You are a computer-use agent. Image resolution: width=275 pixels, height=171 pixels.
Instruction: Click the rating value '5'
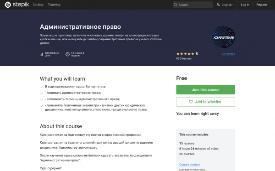point(197,54)
